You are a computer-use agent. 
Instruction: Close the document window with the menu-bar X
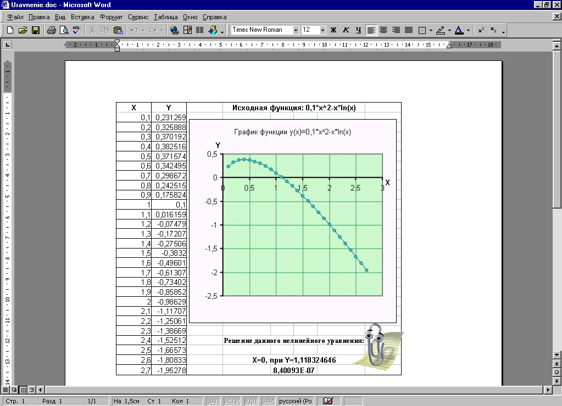point(557,16)
